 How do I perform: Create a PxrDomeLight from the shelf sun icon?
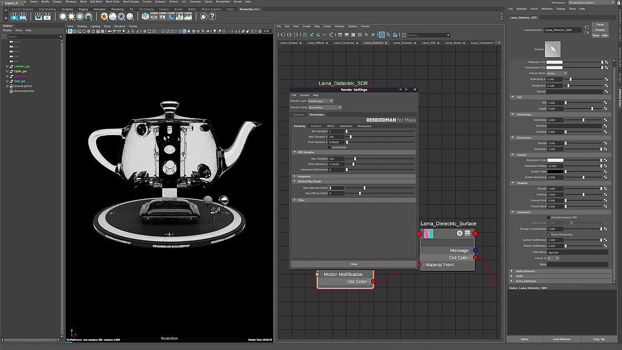coord(71,17)
